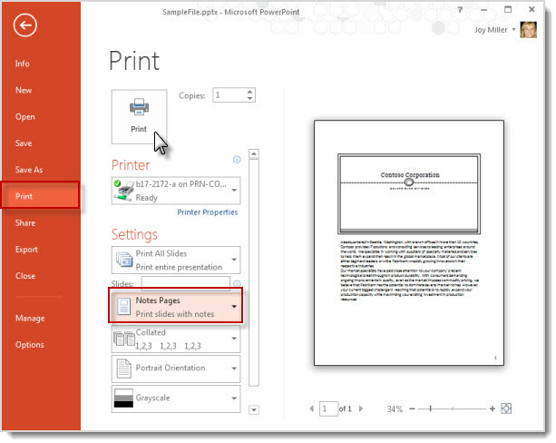Open the Grayscale color dropdown
Image resolution: width=556 pixels, height=443 pixels.
[x=176, y=399]
